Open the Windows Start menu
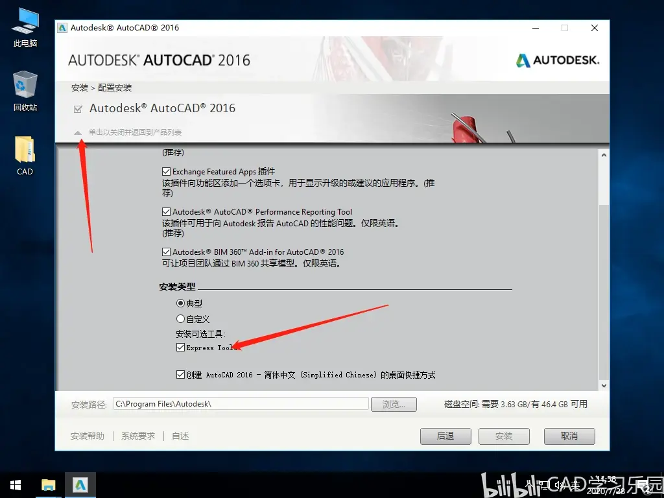This screenshot has height=498, width=664. pos(16,485)
